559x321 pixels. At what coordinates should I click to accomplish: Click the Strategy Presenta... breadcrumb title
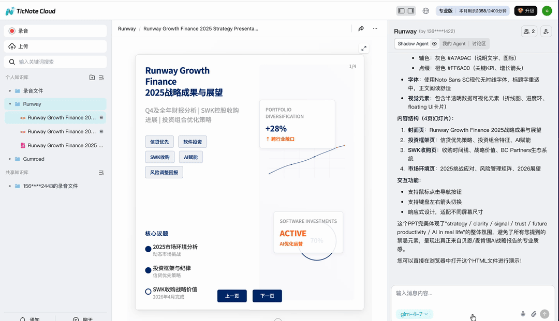201,29
